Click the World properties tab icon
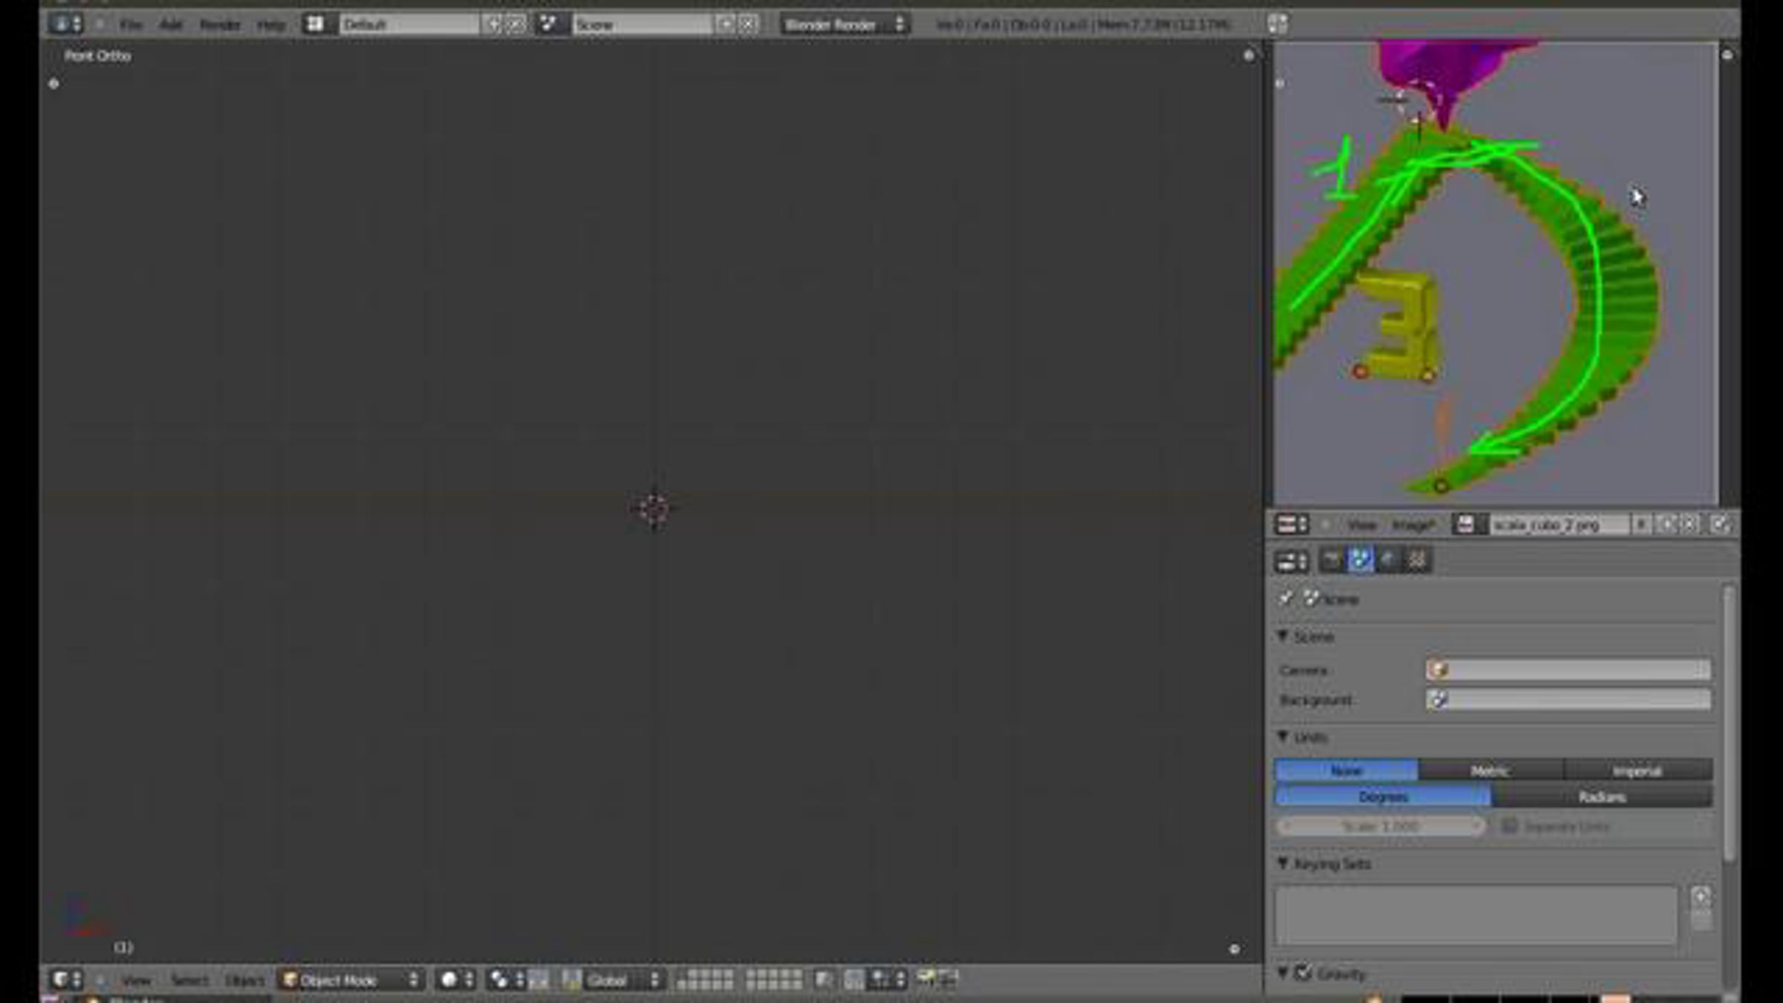Viewport: 1783px width, 1003px height. (x=1388, y=560)
